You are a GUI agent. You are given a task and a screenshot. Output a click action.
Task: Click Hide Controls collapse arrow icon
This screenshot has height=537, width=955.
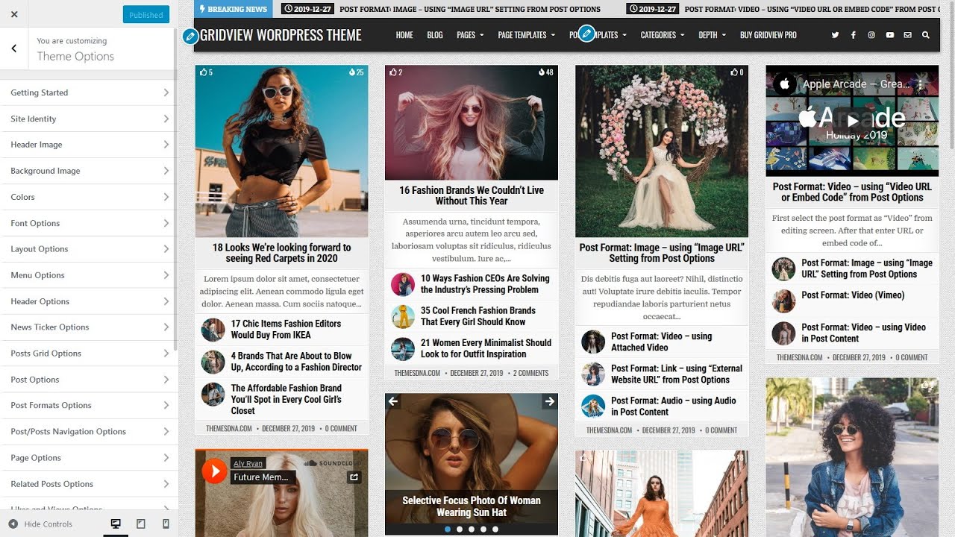13,524
